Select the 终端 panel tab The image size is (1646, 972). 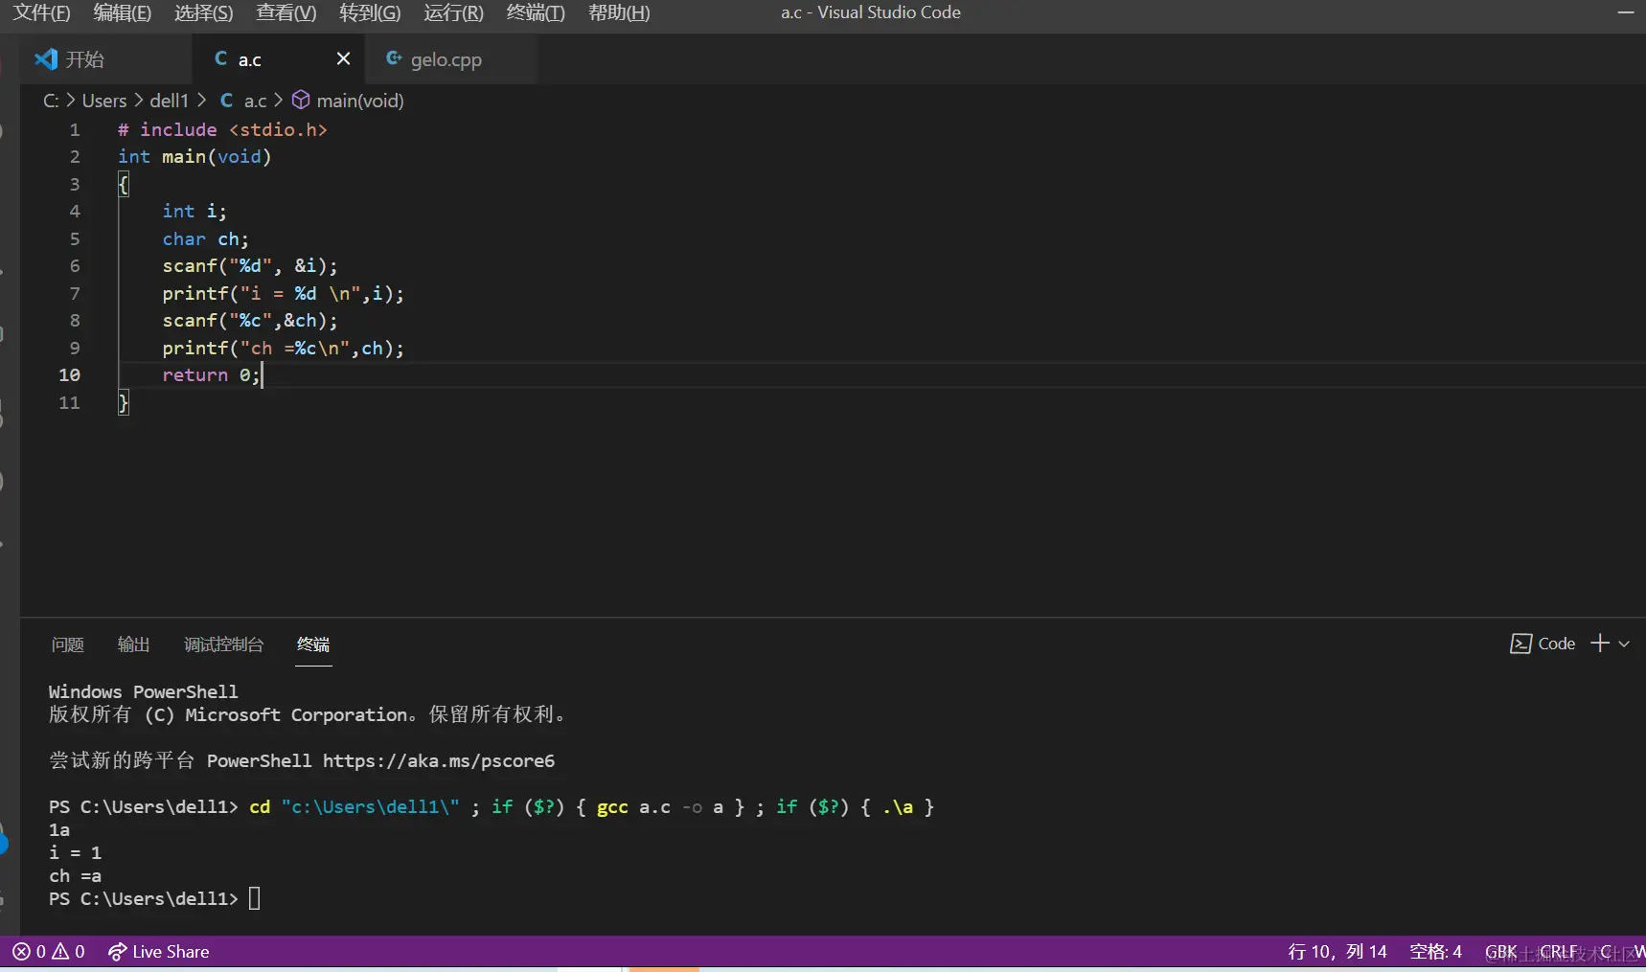(x=313, y=644)
